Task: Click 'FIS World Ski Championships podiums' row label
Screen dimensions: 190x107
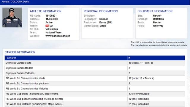Action: (27, 84)
